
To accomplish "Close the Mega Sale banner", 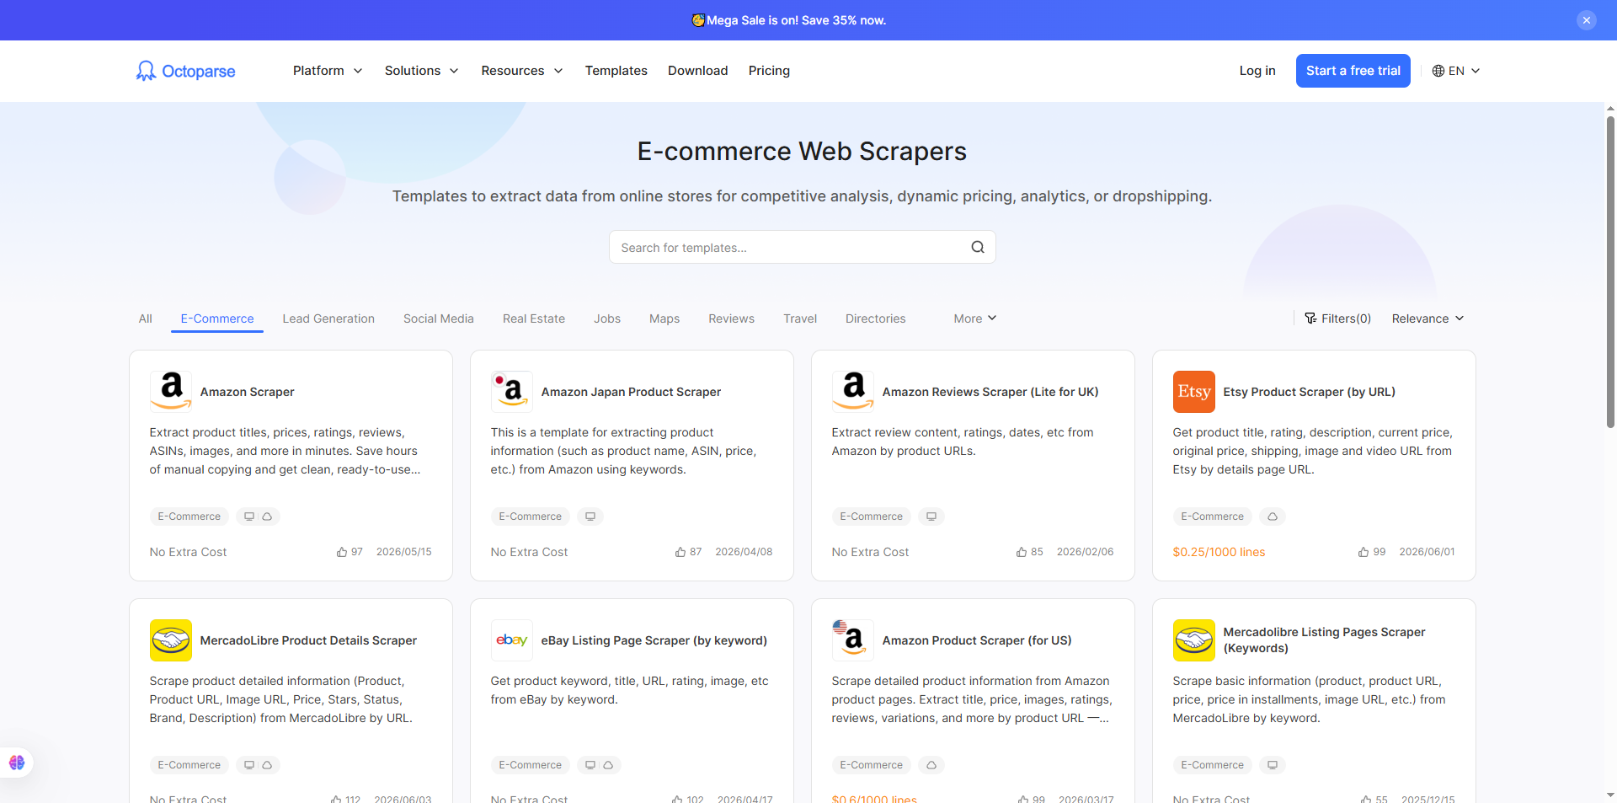I will [x=1587, y=20].
